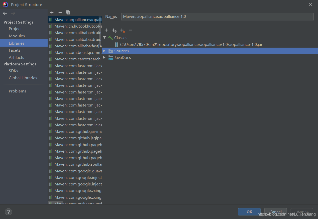318x219 pixels.
Task: Open Global Libraries settings
Action: [x=23, y=78]
